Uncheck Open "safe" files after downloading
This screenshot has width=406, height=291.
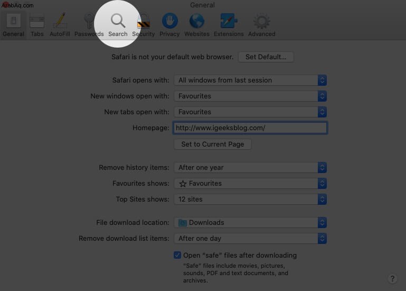(177, 255)
